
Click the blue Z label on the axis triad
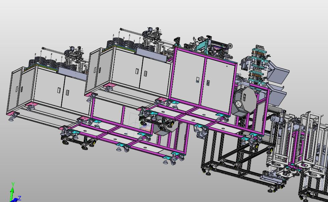pos(19,198)
